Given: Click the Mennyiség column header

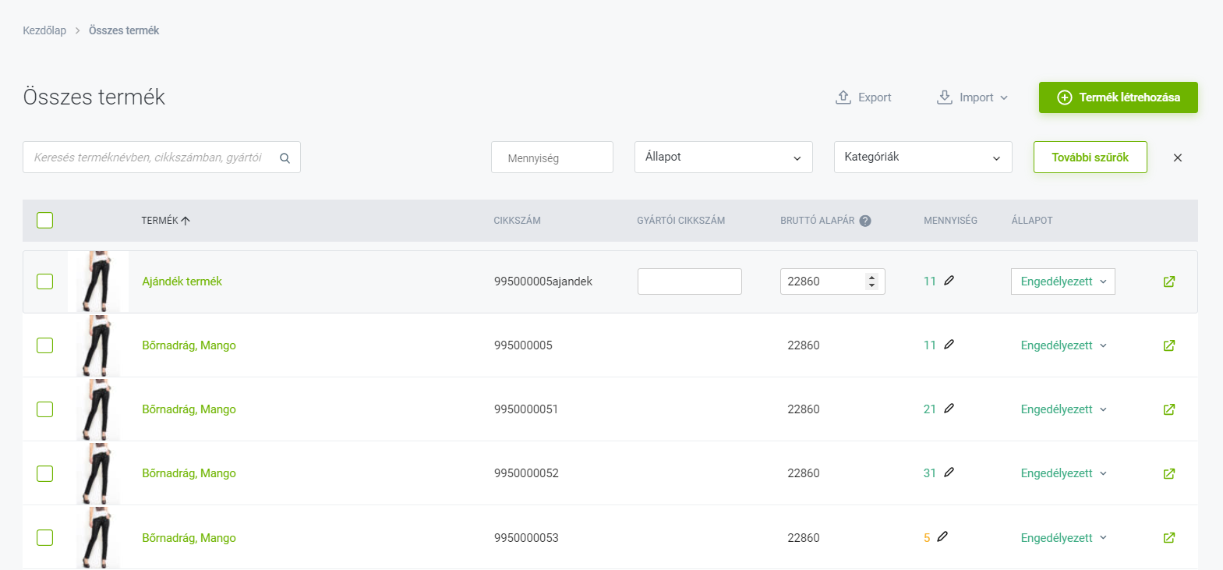Looking at the screenshot, I should coord(950,221).
